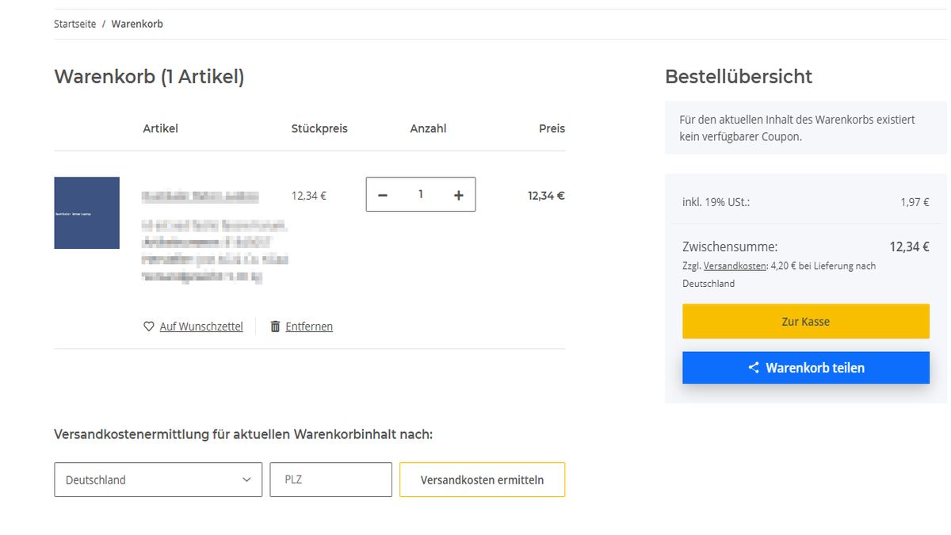Image resolution: width=951 pixels, height=535 pixels.
Task: Click the quantity value field showing 1
Action: pos(421,194)
